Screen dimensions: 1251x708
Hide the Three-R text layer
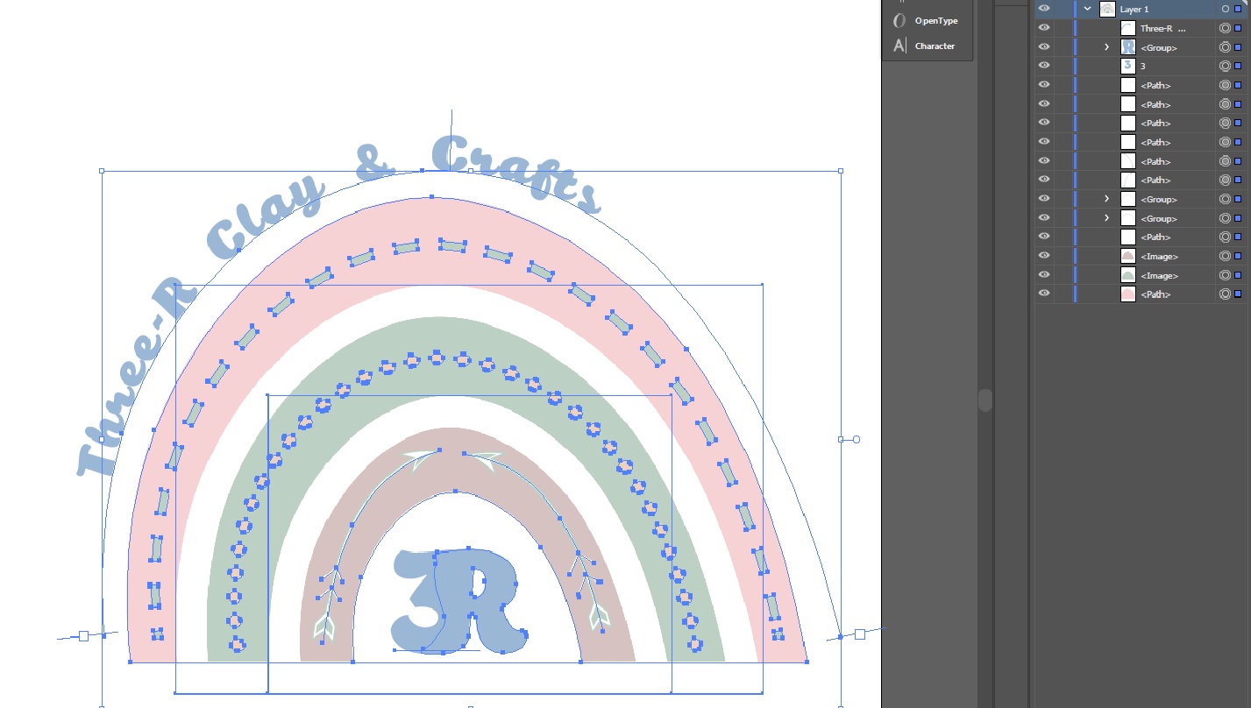click(x=1043, y=28)
